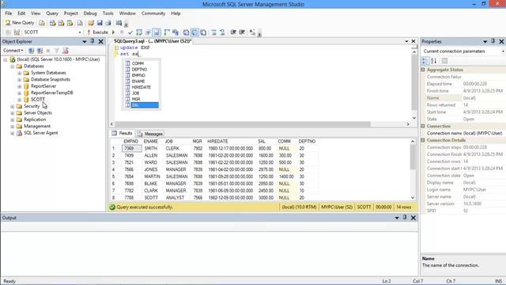Open the Output panel window position dropdown
This screenshot has height=285, width=506.
point(397,218)
